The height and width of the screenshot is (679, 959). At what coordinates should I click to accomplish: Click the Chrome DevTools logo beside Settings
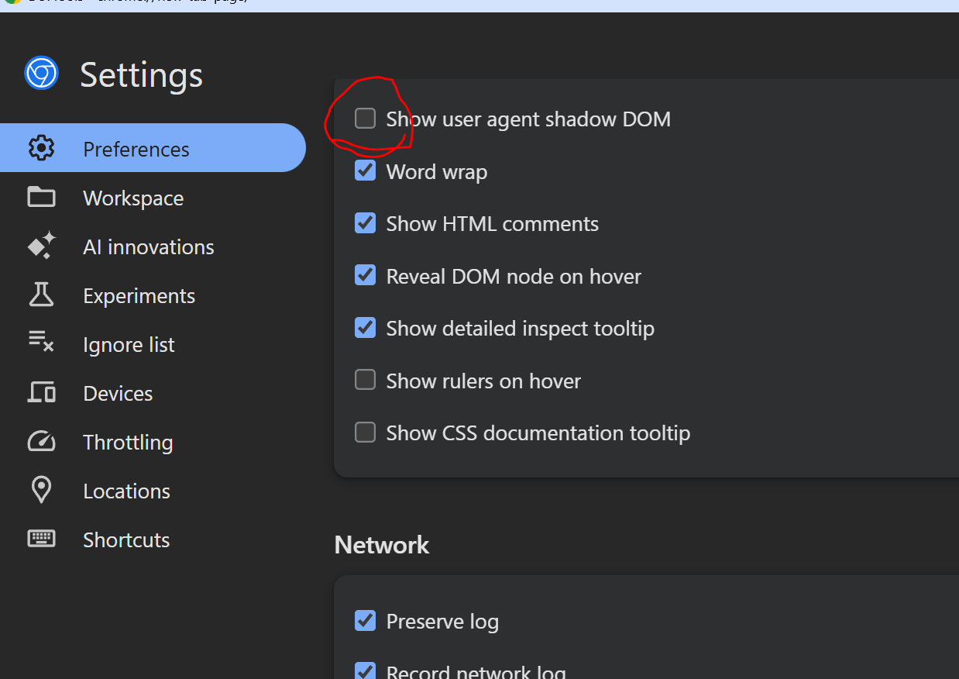click(x=42, y=74)
